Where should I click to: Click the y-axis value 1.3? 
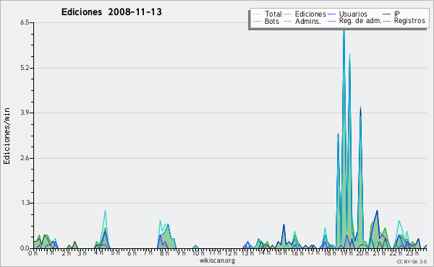(25, 203)
